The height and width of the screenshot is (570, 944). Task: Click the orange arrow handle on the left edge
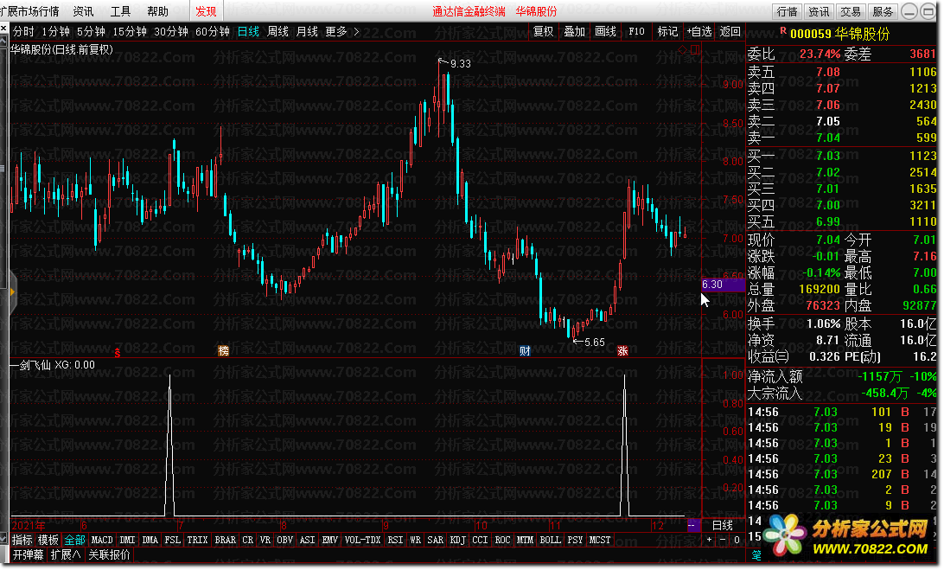(x=11, y=292)
